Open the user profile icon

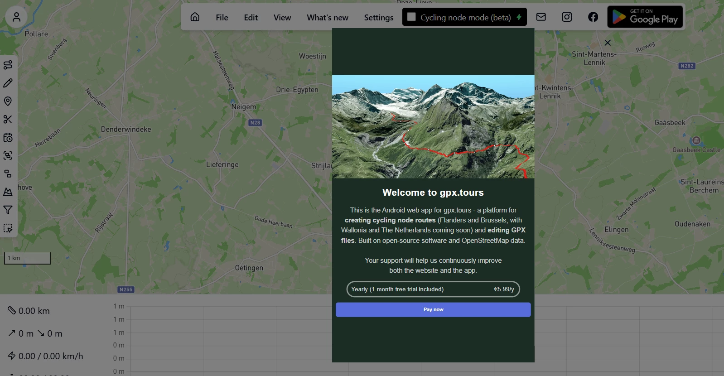(x=16, y=17)
